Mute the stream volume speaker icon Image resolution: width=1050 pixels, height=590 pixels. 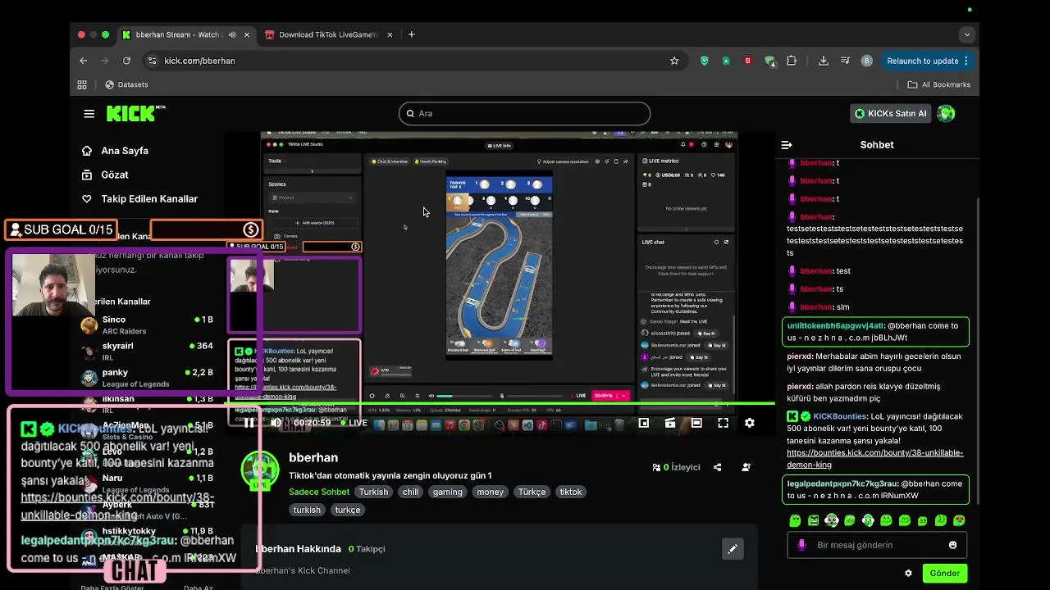276,423
